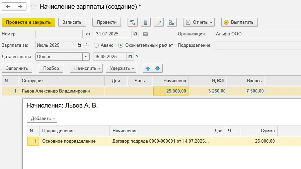This screenshot has height=169, width=301.
Task: Open the Отчеты menu
Action: tap(199, 22)
